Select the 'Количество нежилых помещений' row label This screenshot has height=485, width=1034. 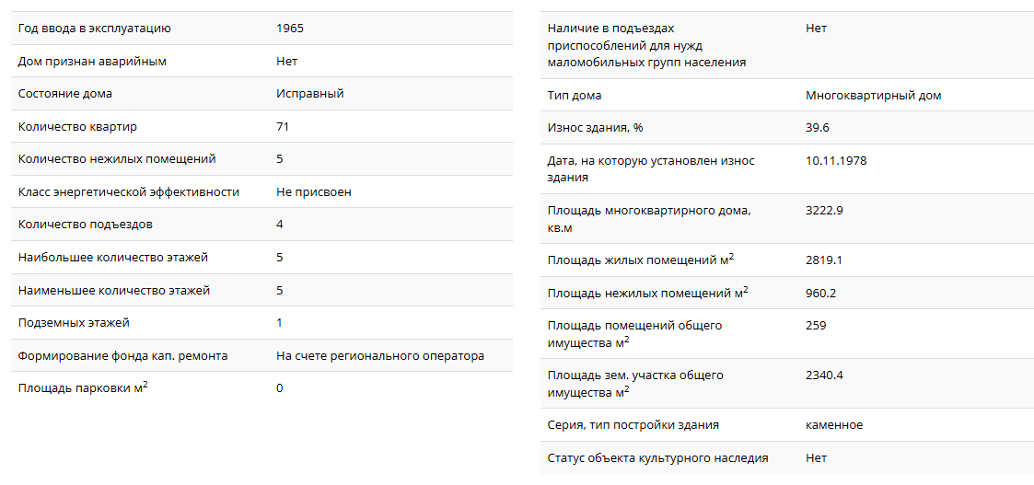[x=117, y=159]
